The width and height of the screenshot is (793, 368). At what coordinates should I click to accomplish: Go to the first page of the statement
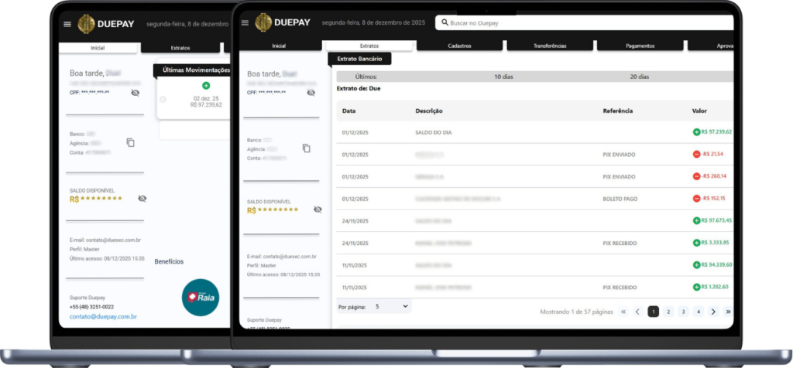623,312
